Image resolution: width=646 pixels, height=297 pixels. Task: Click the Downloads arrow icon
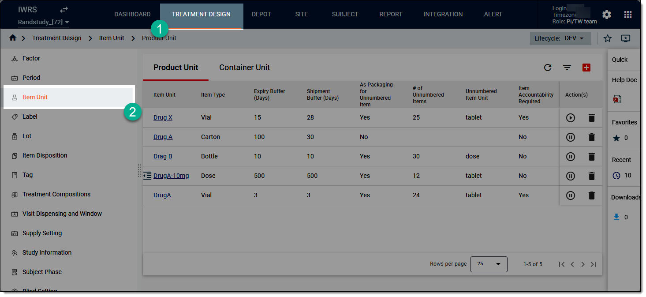(616, 217)
